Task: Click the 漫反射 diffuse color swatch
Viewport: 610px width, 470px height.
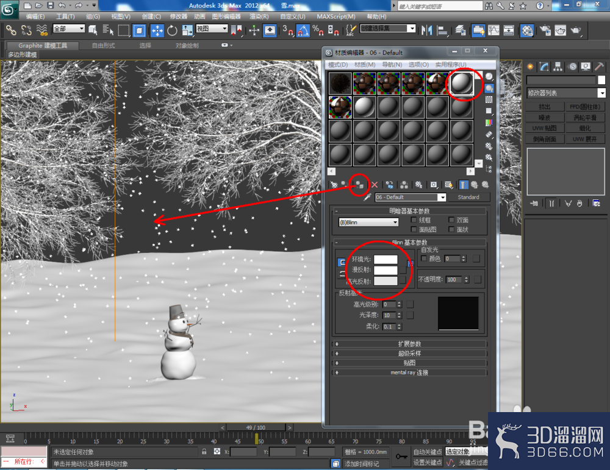Action: (x=386, y=270)
